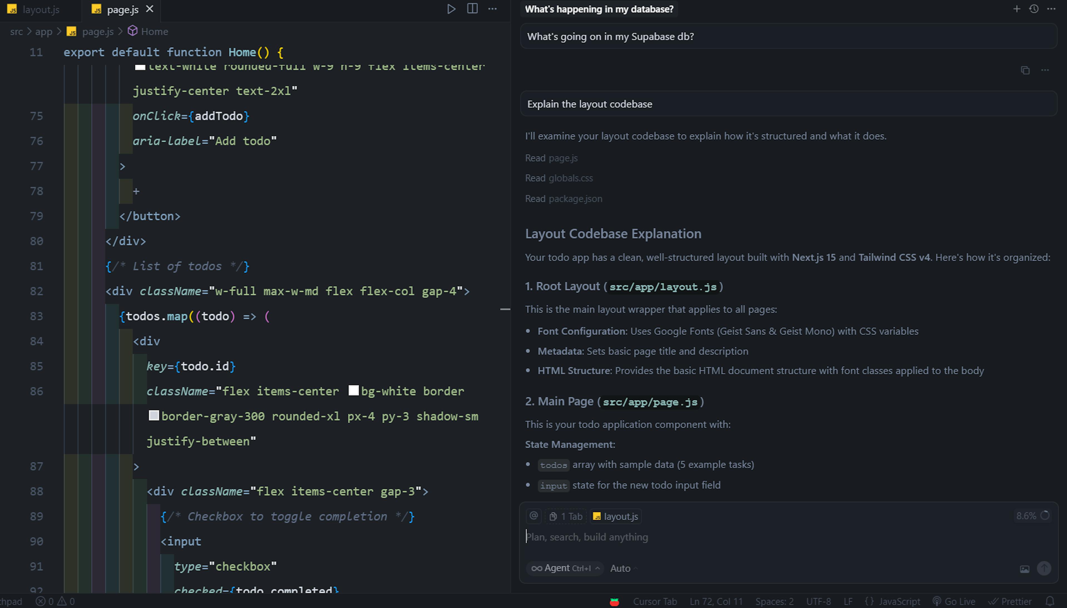Start a new chat with the plus icon
The height and width of the screenshot is (608, 1067).
(1016, 9)
